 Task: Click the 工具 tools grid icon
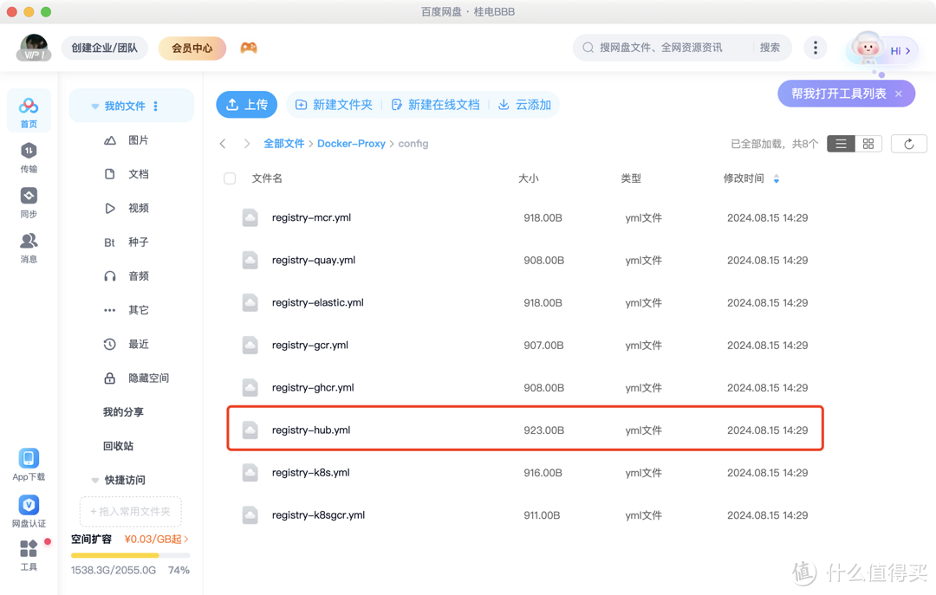pos(29,549)
